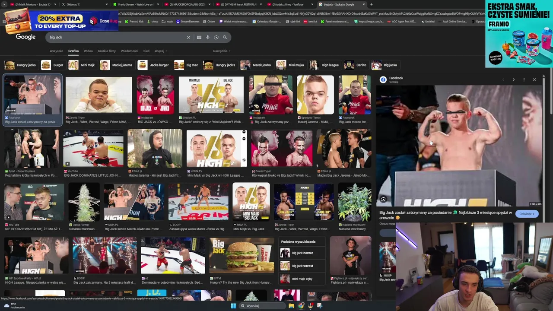This screenshot has height=311, width=553.
Task: Search by image with Google Lens icon
Action: pyautogui.click(x=216, y=37)
